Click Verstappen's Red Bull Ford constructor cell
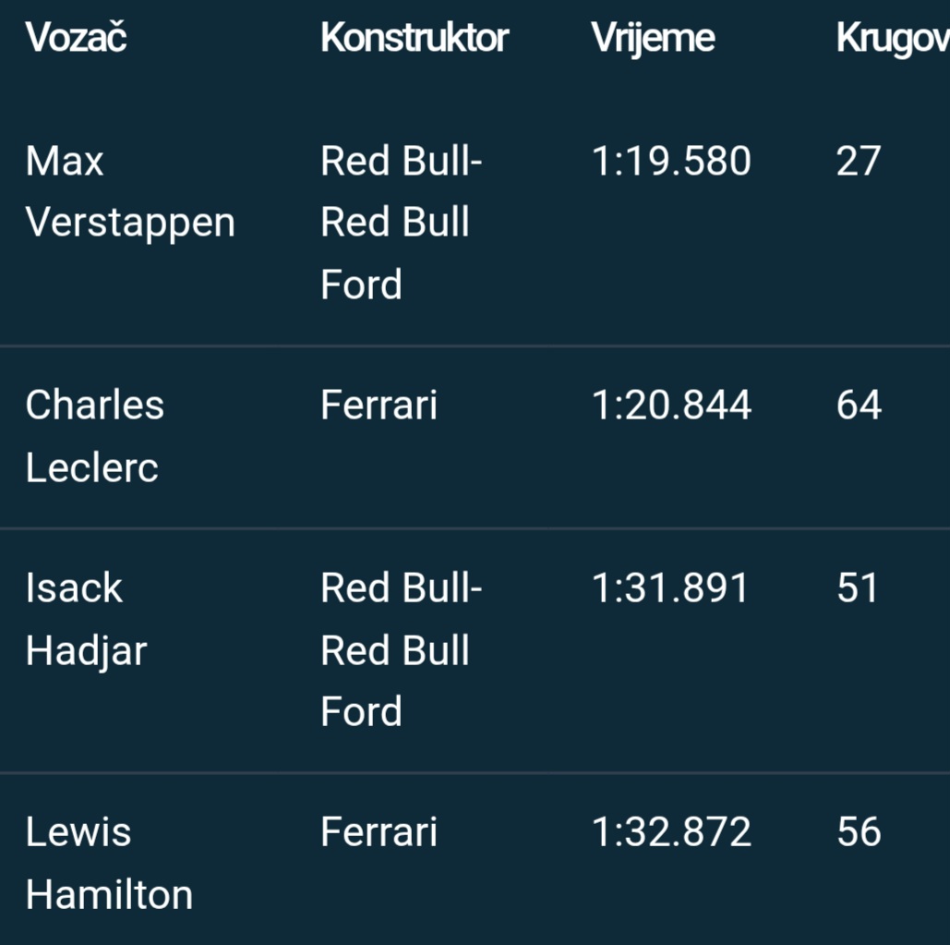The width and height of the screenshot is (950, 945). coord(402,223)
